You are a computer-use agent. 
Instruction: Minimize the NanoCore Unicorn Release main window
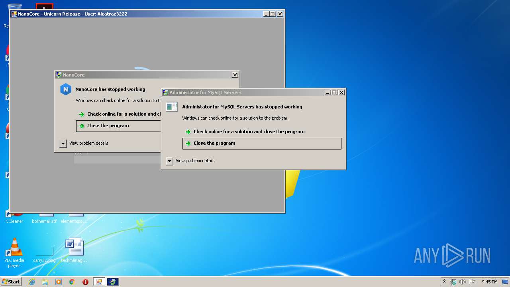(x=266, y=14)
